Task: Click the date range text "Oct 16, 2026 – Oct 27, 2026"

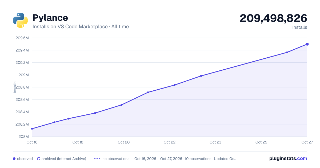Action: (158, 159)
